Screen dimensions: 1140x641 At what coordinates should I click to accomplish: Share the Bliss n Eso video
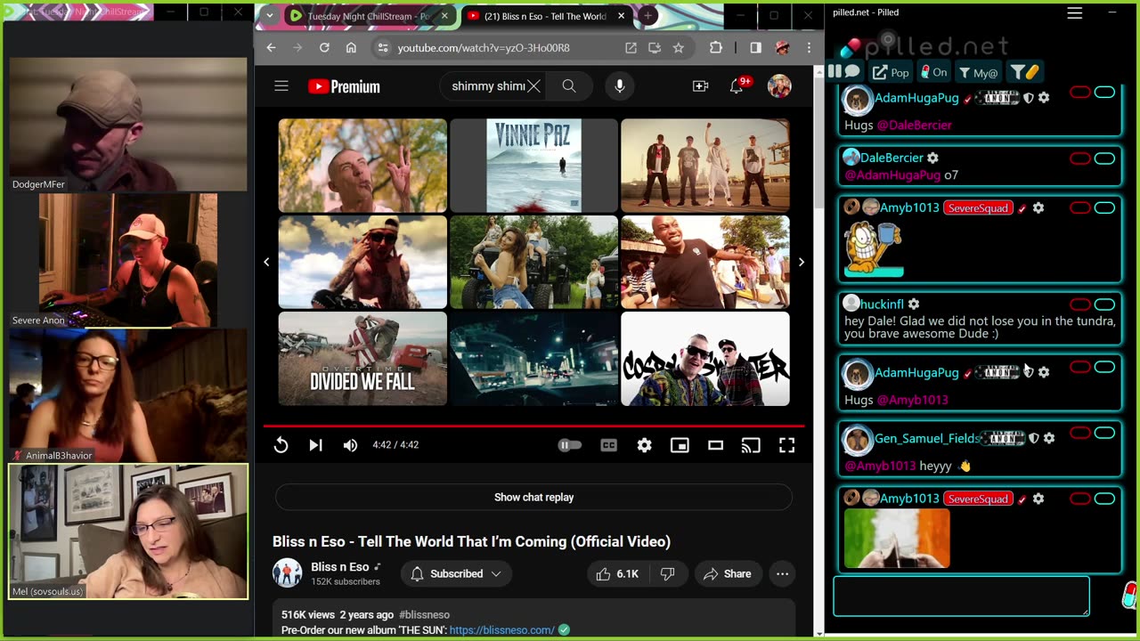click(x=728, y=574)
